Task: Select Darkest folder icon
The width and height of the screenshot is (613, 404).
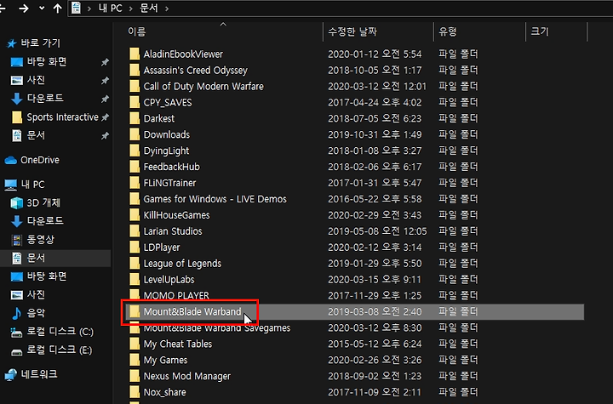Action: pyautogui.click(x=135, y=118)
